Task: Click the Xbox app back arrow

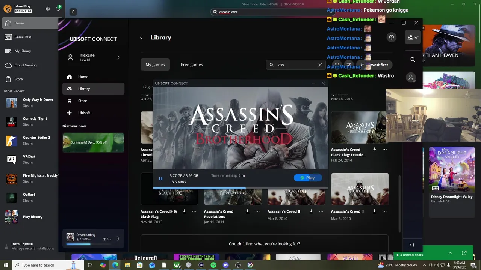Action: click(73, 12)
